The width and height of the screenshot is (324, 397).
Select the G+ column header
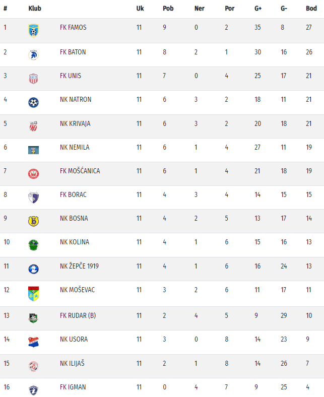point(258,9)
